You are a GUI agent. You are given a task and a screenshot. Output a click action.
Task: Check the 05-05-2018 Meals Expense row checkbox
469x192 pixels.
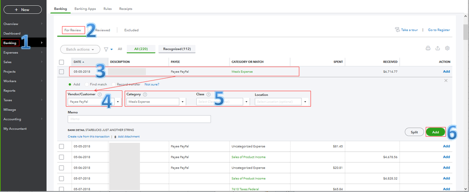(x=62, y=72)
